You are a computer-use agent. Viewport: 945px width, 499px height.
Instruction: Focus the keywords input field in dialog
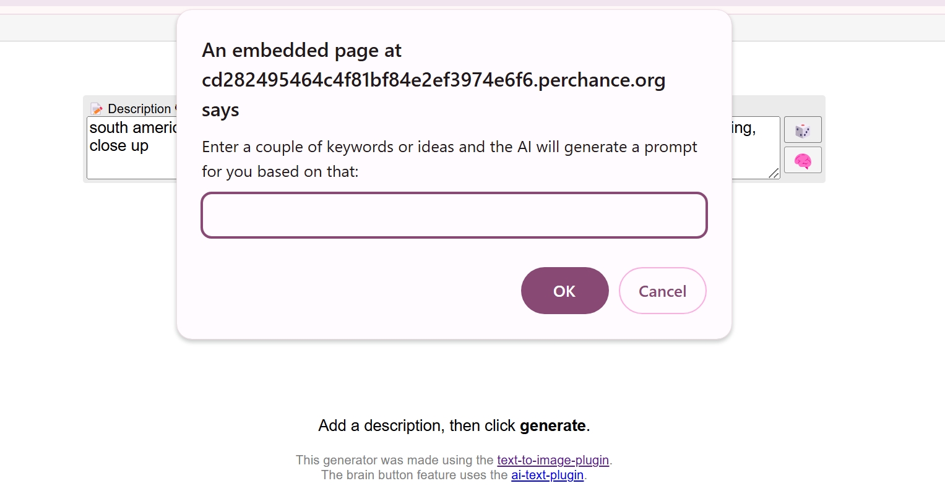pyautogui.click(x=454, y=215)
